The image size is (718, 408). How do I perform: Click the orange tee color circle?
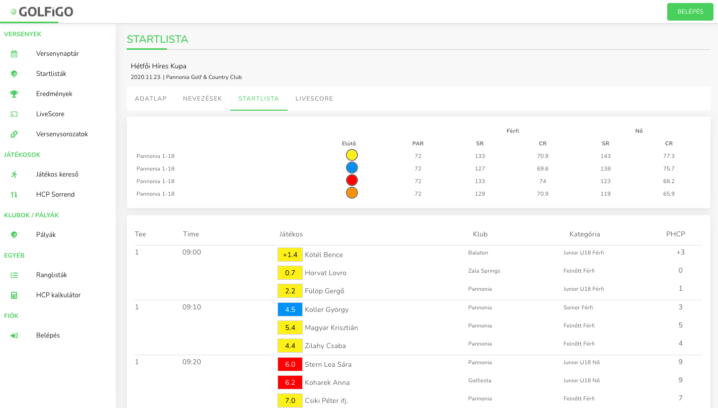pyautogui.click(x=352, y=193)
